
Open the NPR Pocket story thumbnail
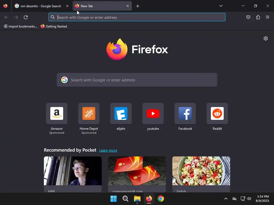(x=73, y=171)
